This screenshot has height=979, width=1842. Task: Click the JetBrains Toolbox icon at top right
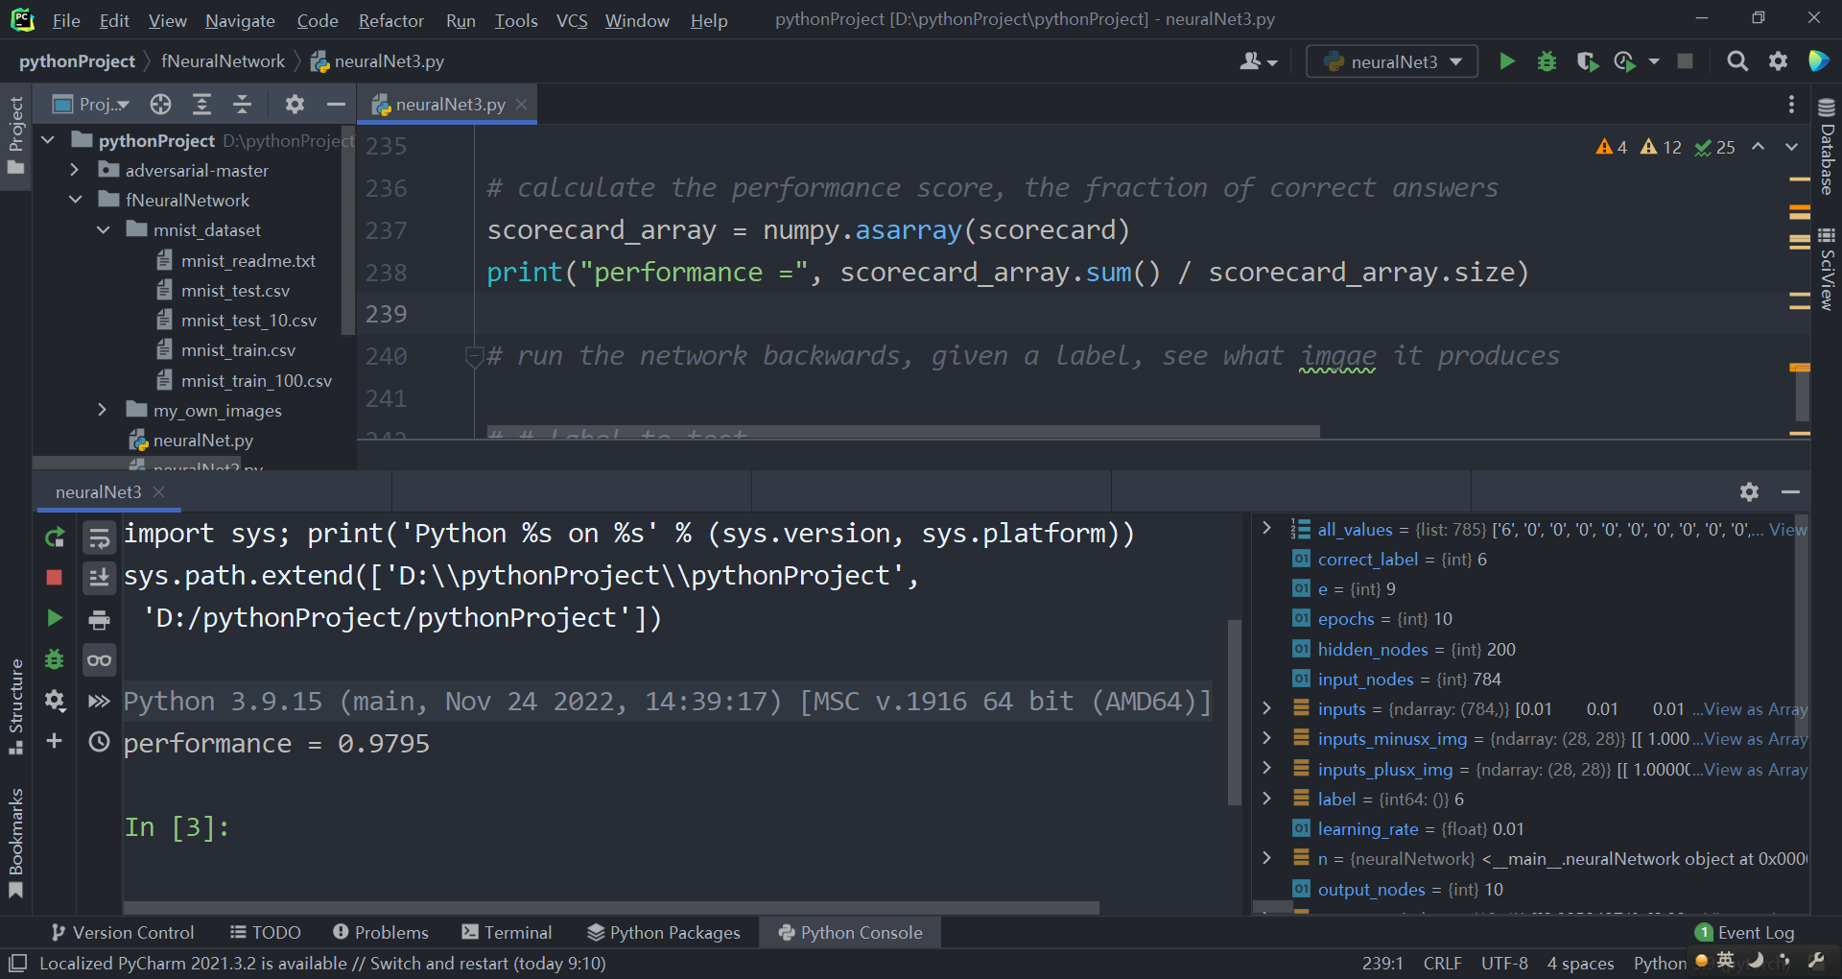[1818, 61]
